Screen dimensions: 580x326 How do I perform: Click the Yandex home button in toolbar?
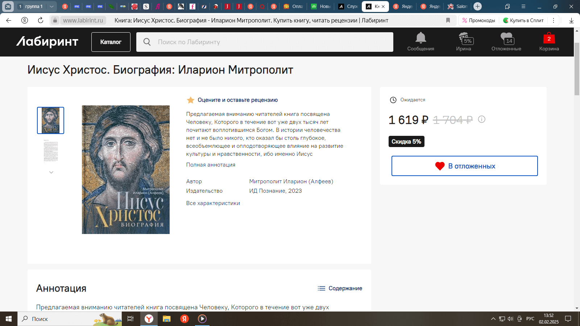(x=25, y=20)
